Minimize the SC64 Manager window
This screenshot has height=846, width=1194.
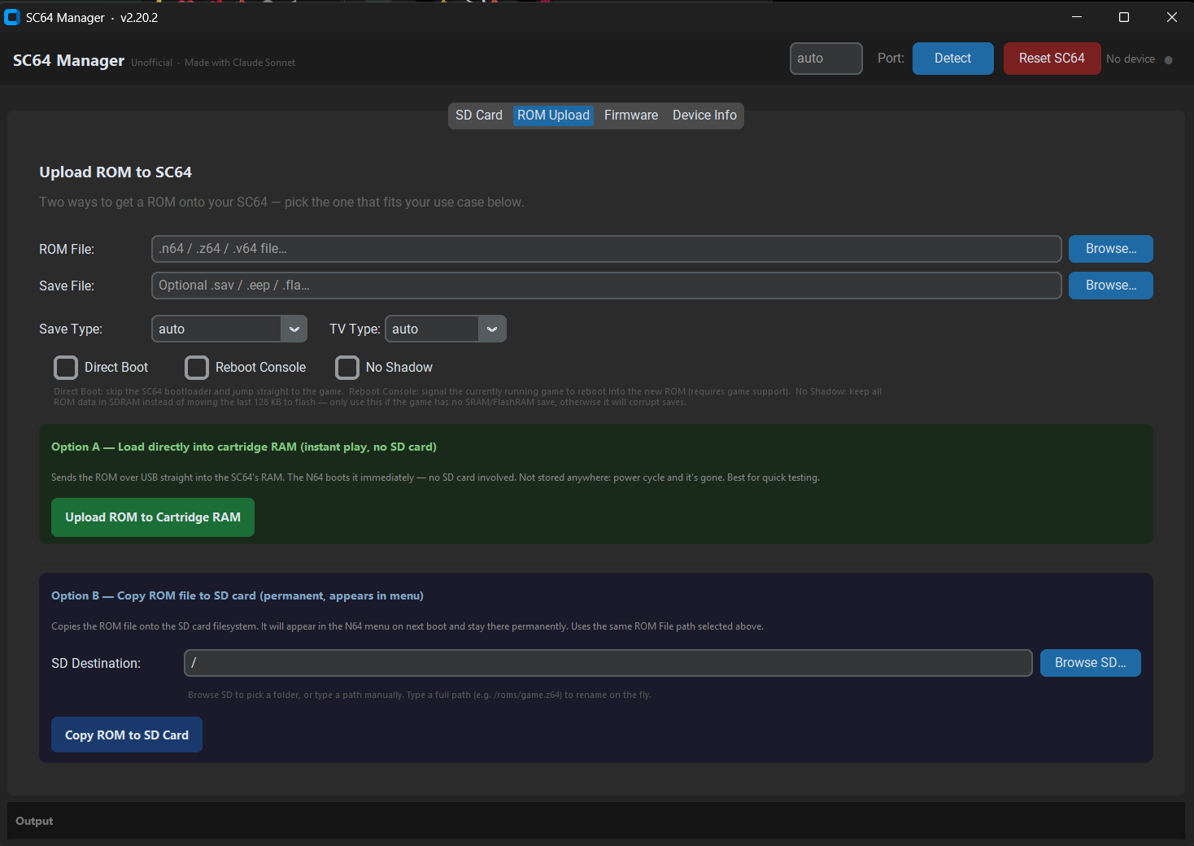click(1077, 17)
